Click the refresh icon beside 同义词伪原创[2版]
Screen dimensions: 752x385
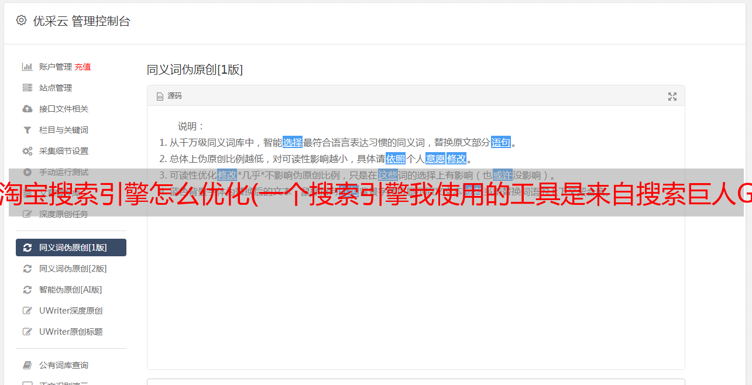(27, 269)
